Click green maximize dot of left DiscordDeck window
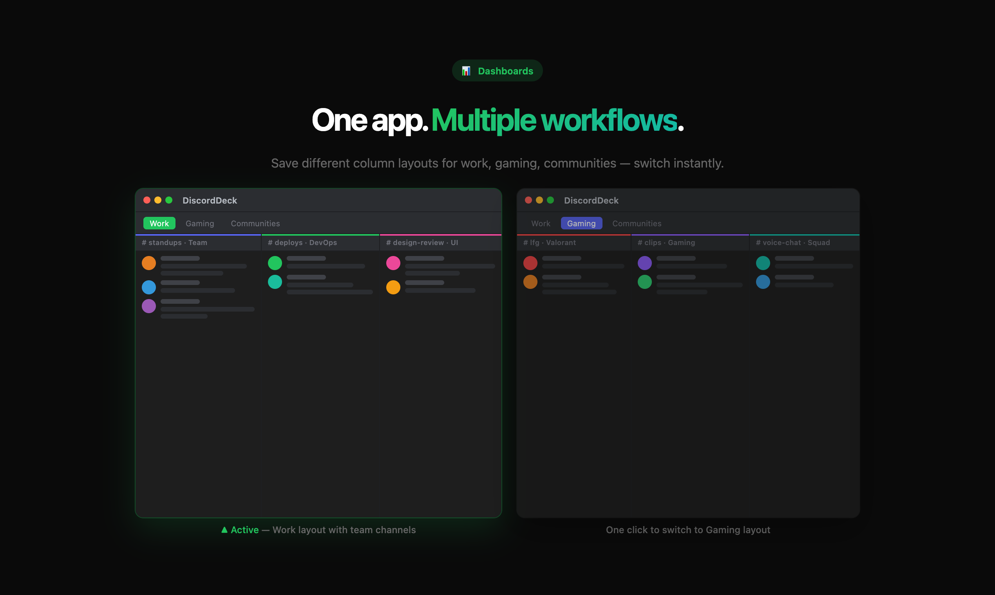 coord(169,200)
